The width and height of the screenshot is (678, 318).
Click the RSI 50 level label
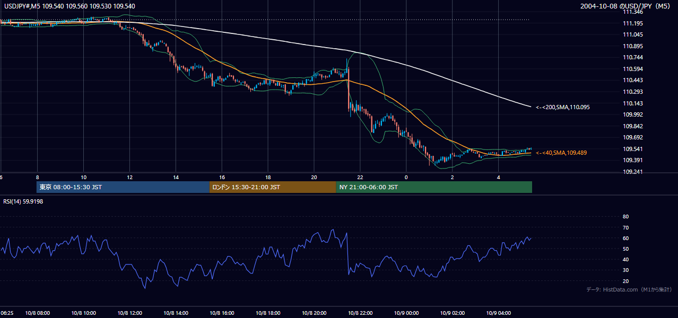tap(625, 249)
